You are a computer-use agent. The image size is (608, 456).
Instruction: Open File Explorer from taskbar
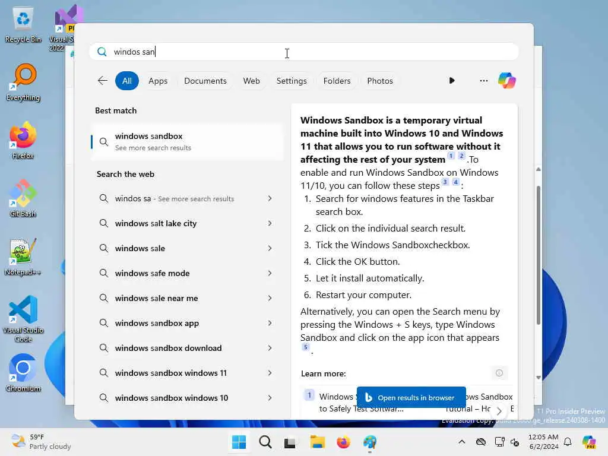317,442
